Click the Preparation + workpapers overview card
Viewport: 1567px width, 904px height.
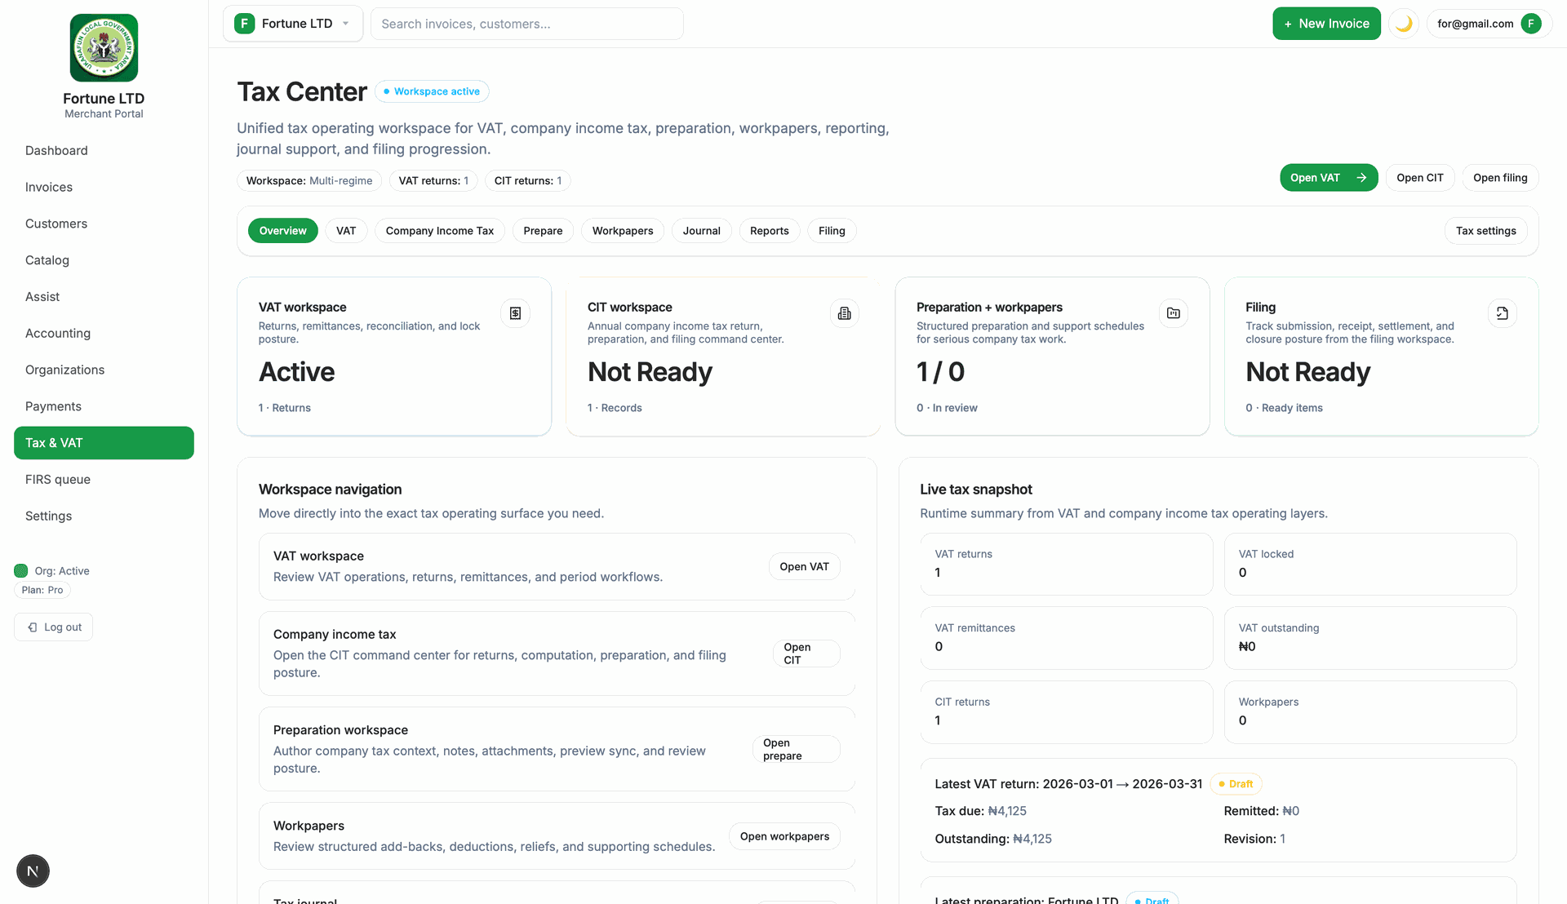1052,357
